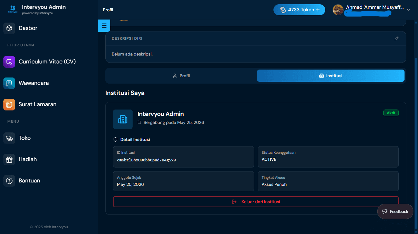Click the green Aktif status badge
The height and width of the screenshot is (234, 418).
click(391, 113)
